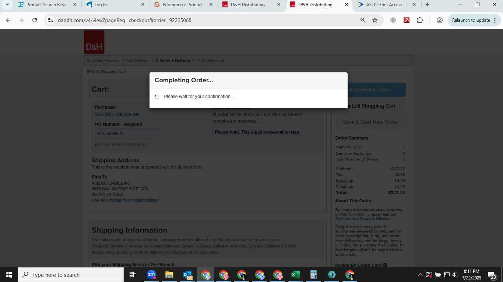This screenshot has width=503, height=282.
Task: Click the 3. Confirmation step
Action: pyautogui.click(x=211, y=61)
